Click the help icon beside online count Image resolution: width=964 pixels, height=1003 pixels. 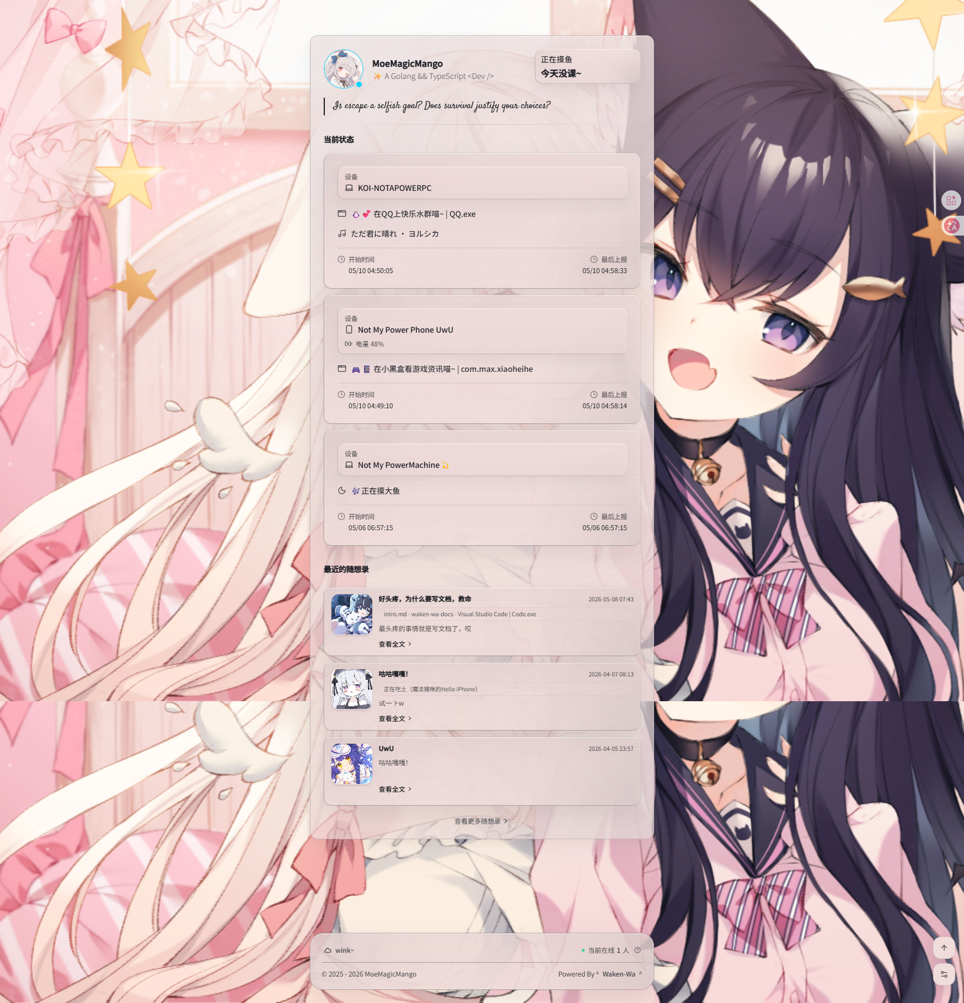click(638, 950)
